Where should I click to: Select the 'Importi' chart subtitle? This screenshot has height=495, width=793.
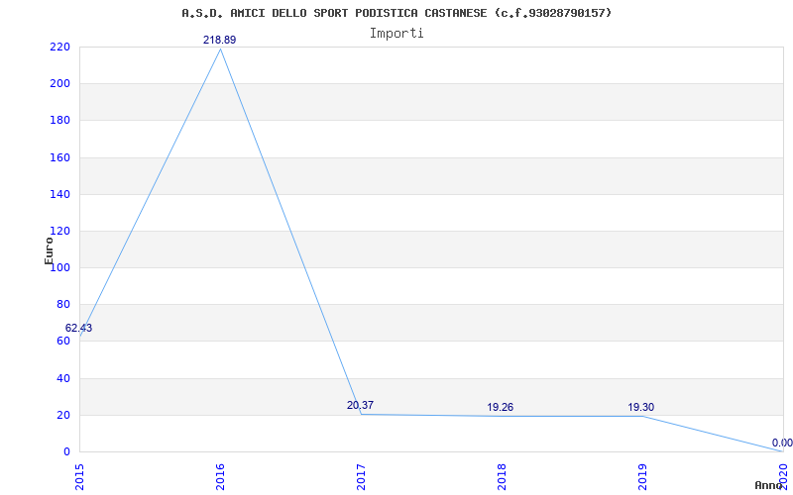coord(396,34)
